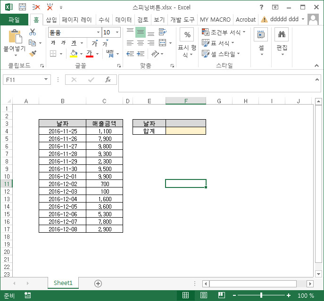Click the insert function fx icon

(x=108, y=80)
